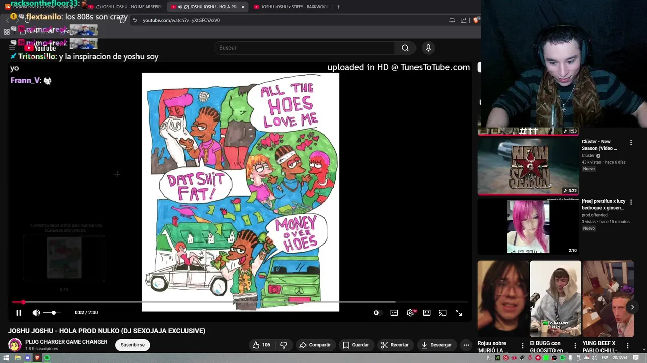Dislike the video with thumbs down

284,345
